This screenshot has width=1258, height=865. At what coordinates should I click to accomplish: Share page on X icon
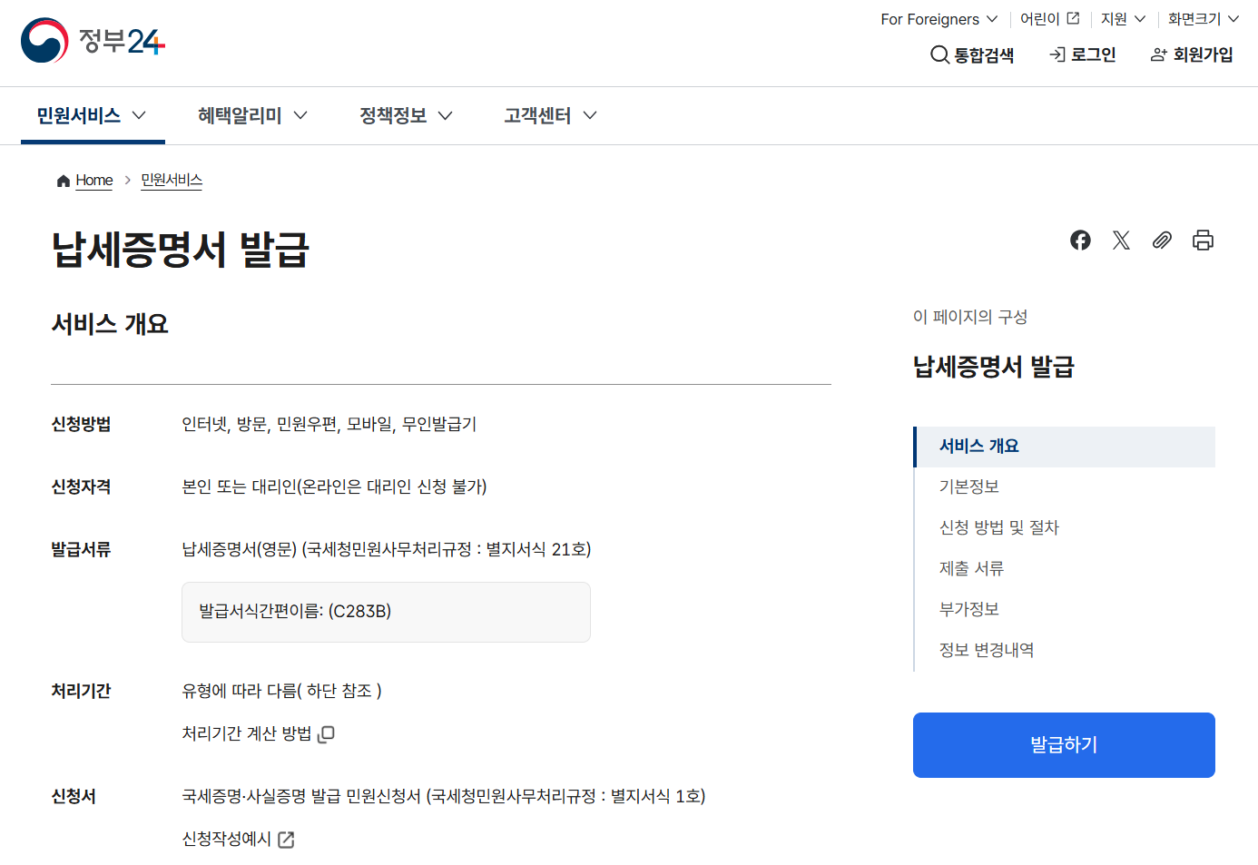coord(1121,240)
